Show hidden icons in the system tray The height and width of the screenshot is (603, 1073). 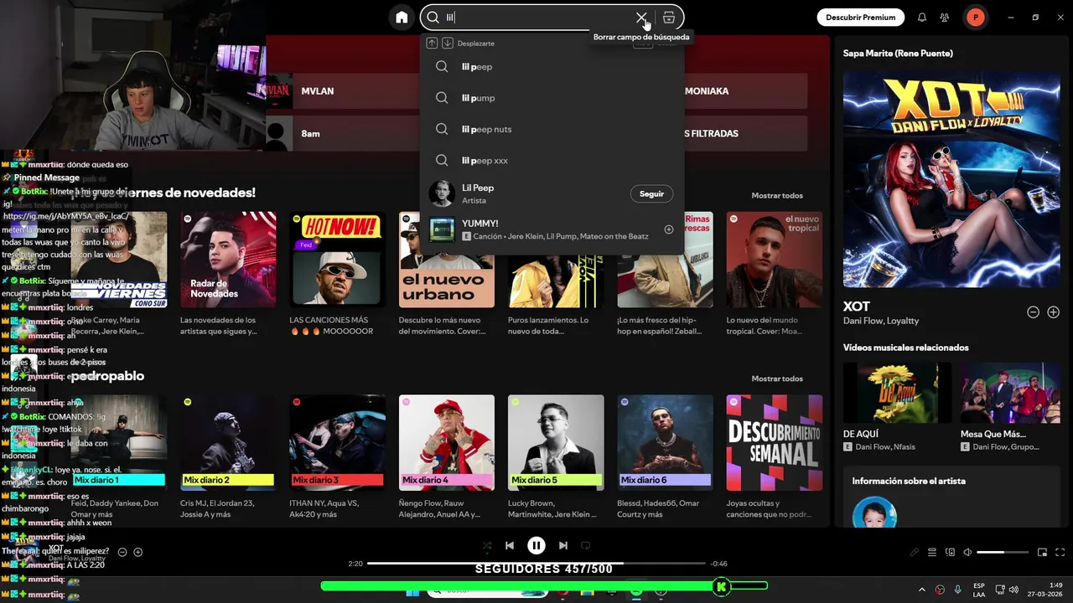coord(922,590)
